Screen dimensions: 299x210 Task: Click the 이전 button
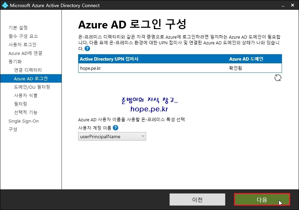[x=197, y=199]
